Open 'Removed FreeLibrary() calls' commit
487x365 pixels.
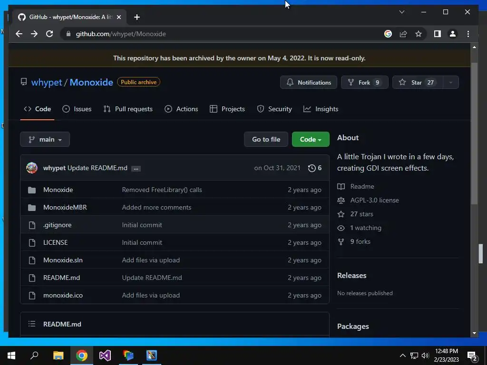(x=162, y=190)
